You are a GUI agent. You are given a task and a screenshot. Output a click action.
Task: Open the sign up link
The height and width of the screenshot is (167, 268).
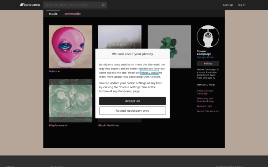pos(228,5)
